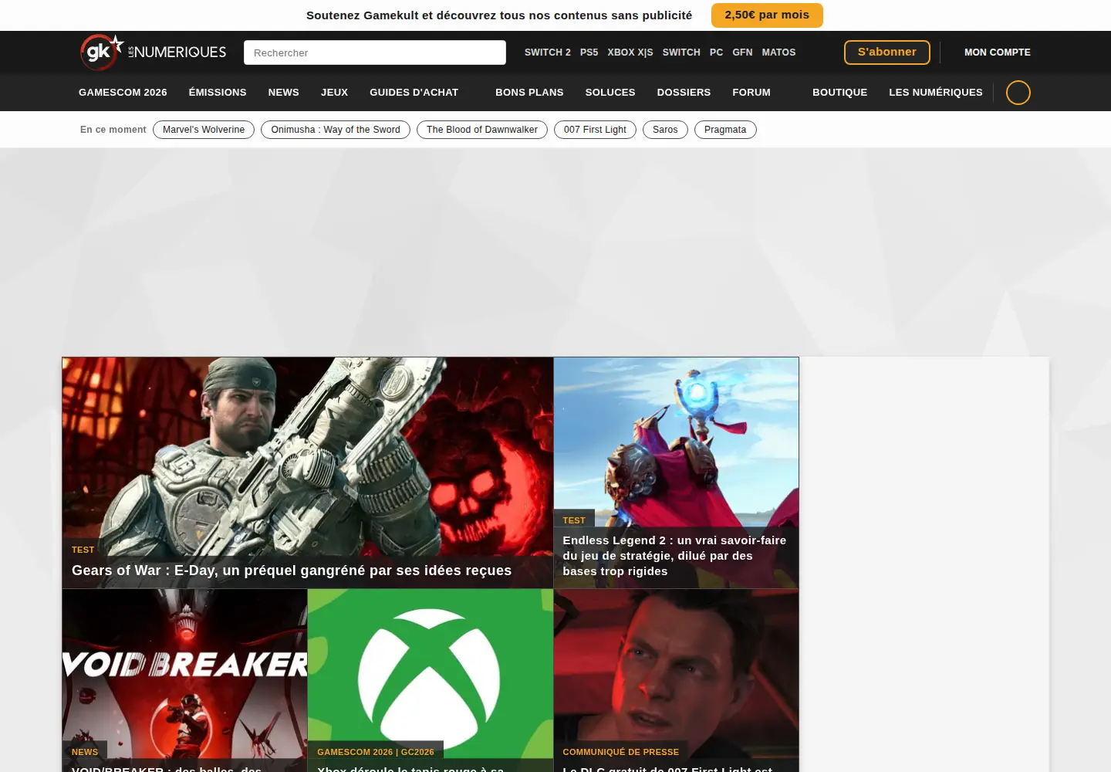1111x772 pixels.
Task: Open GAMESCOM 2026 menu item
Action: [x=123, y=93]
